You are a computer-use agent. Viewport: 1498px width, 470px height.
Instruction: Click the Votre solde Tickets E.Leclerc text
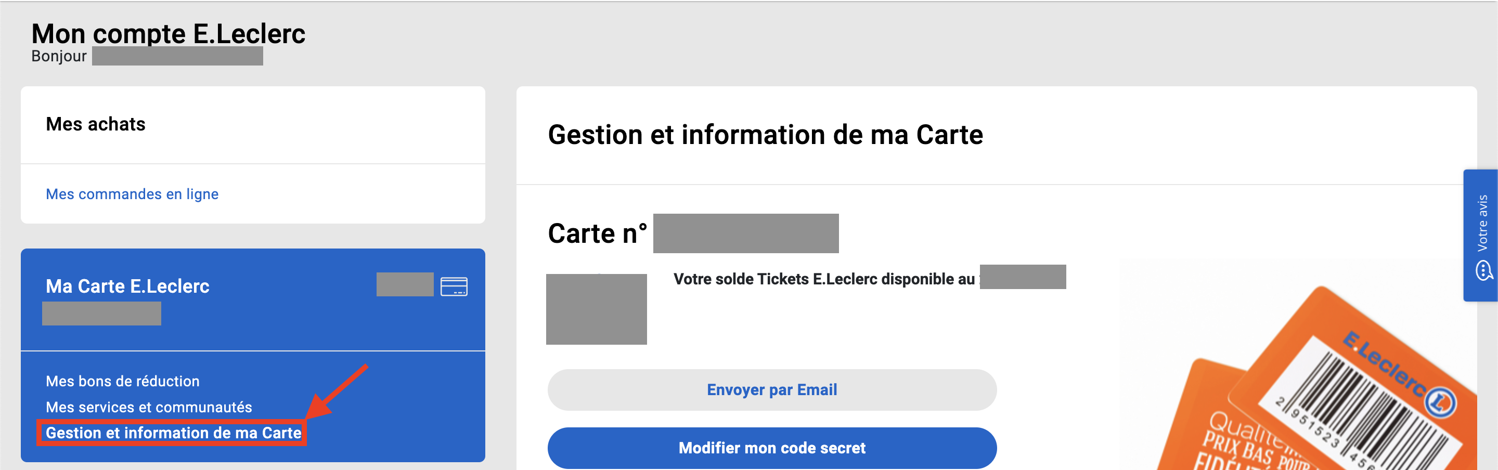(x=823, y=279)
